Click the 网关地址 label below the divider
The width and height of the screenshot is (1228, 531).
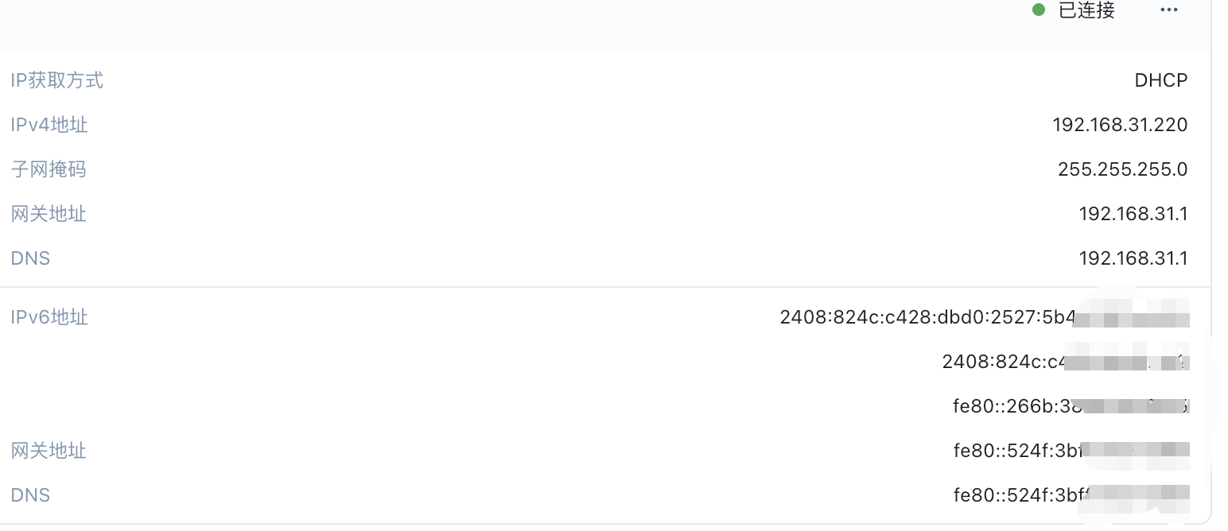click(49, 451)
